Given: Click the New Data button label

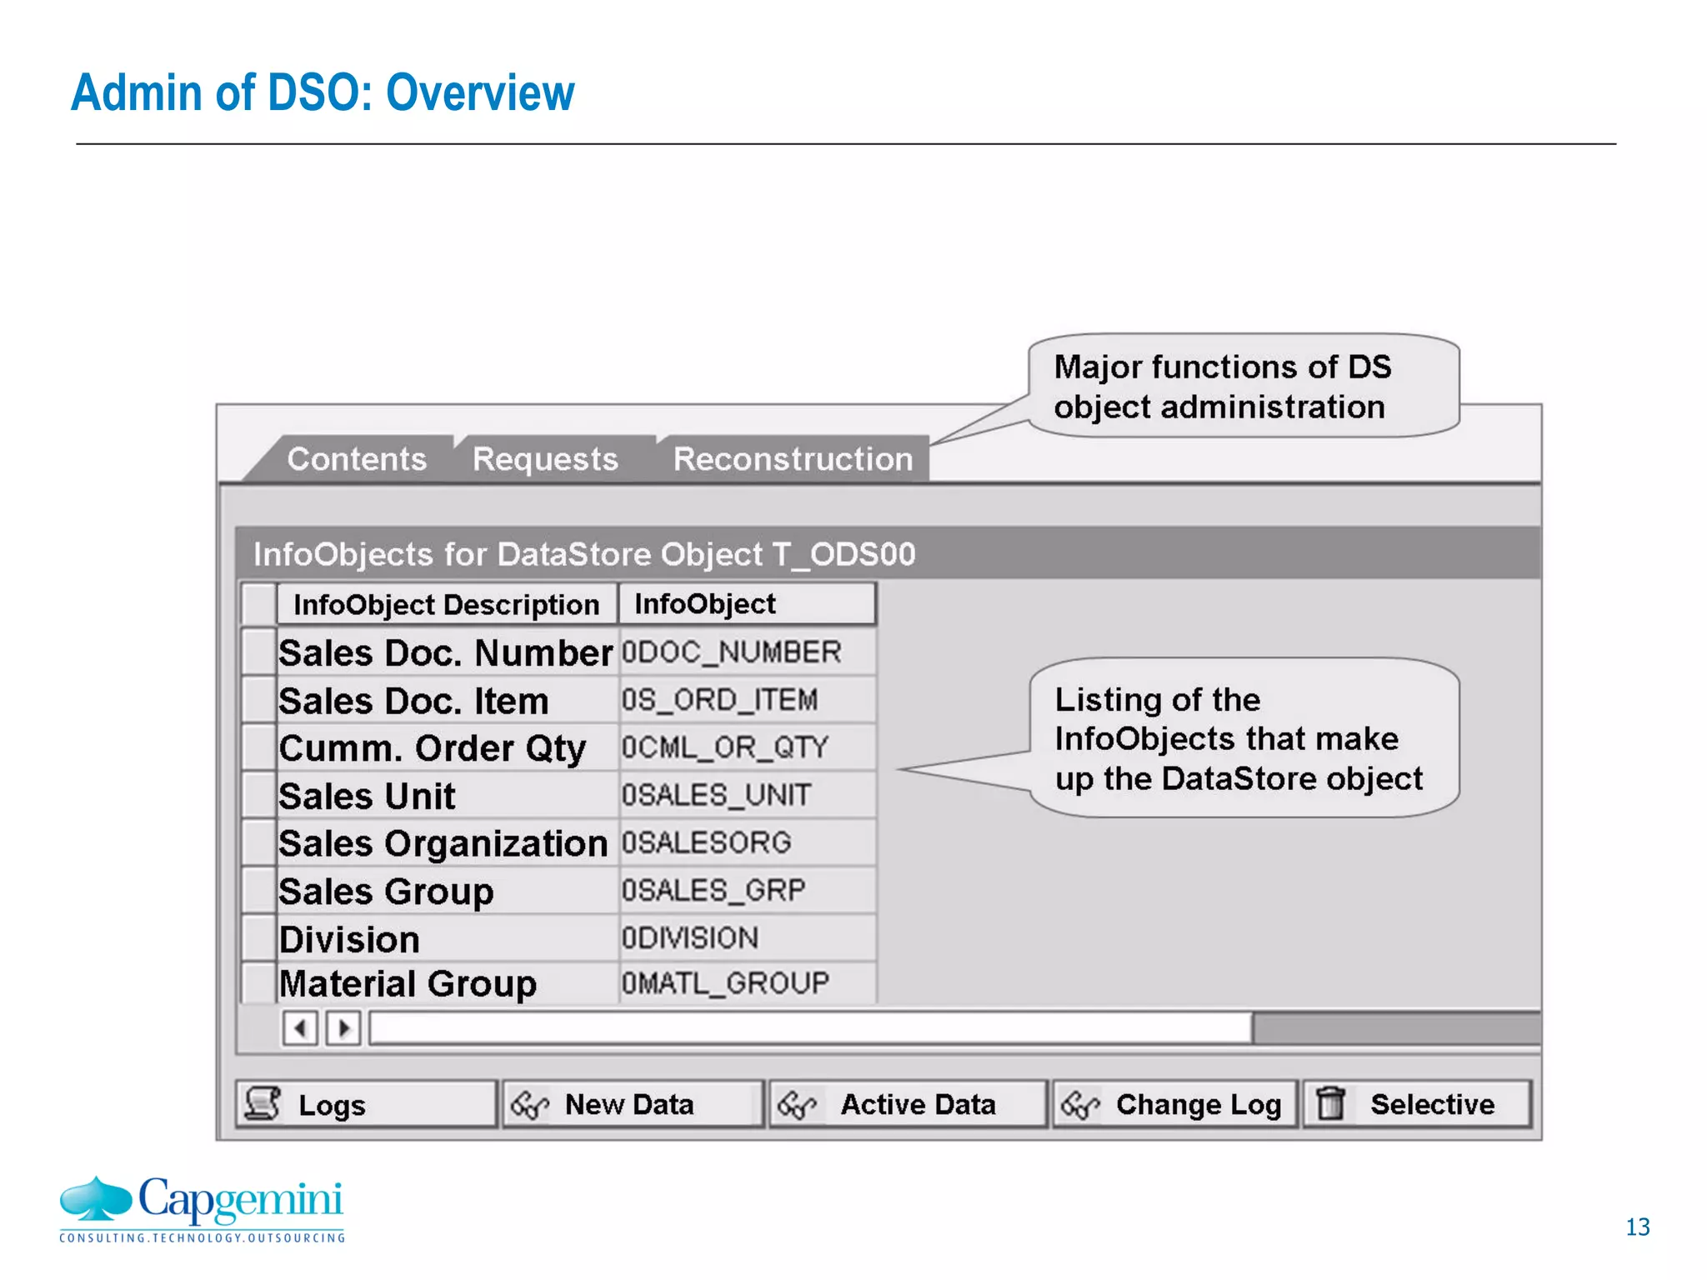Looking at the screenshot, I should click(x=629, y=1104).
